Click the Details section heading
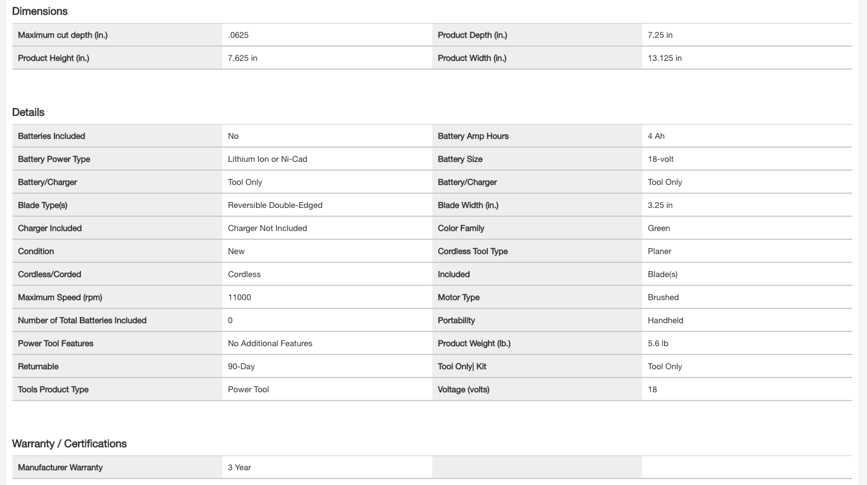The image size is (867, 485). (28, 112)
